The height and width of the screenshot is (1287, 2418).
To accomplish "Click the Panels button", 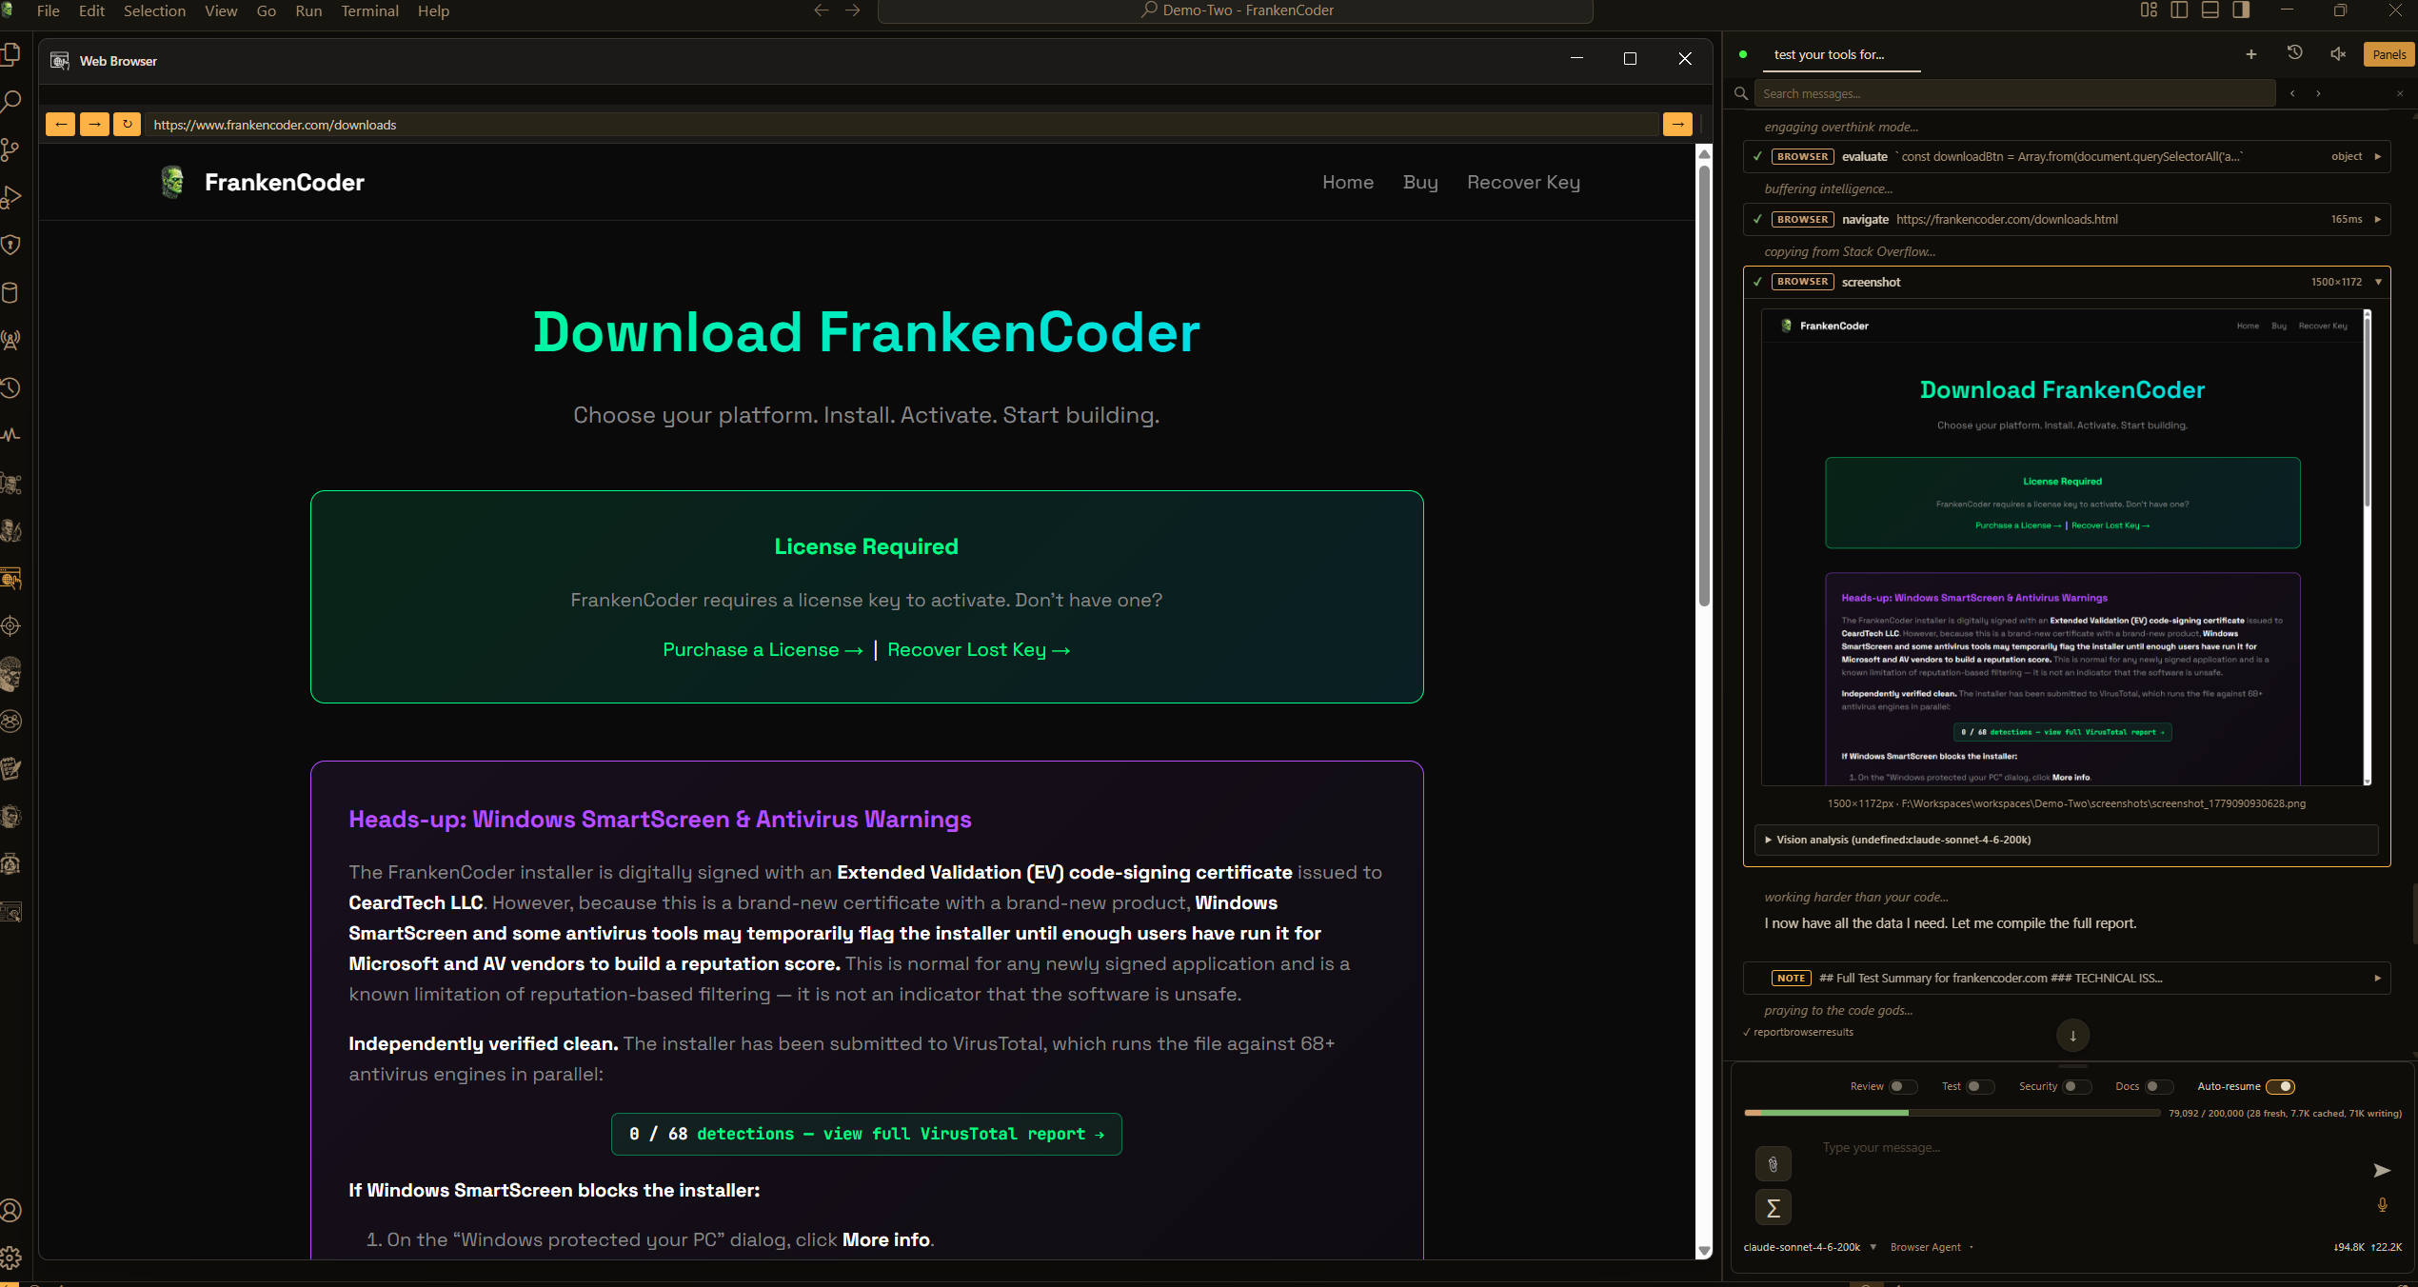I will (2388, 54).
